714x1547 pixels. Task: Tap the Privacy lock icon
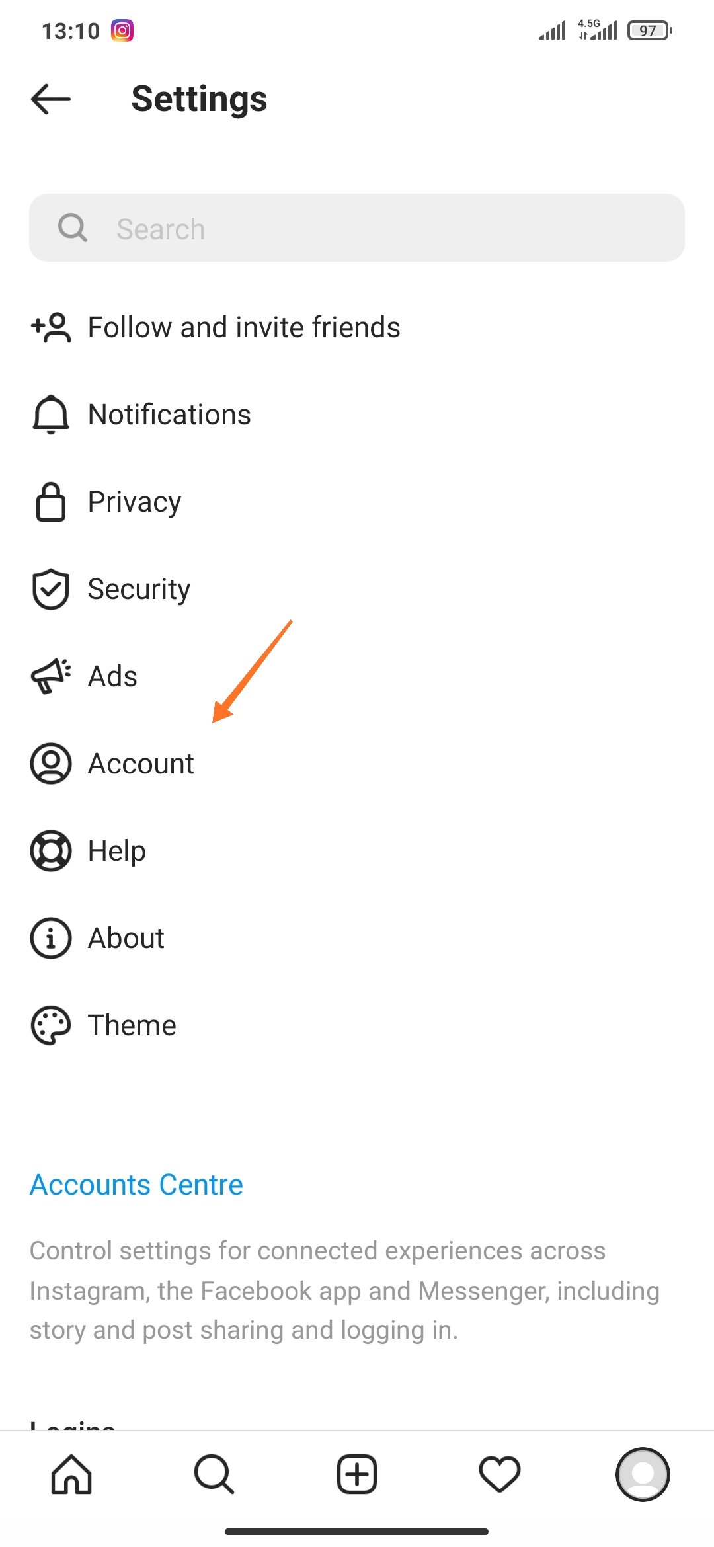[x=51, y=502]
